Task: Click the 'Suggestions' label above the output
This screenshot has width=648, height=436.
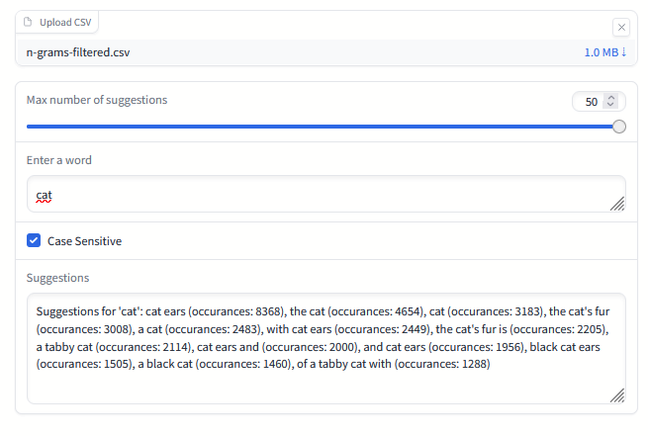Action: pos(57,278)
